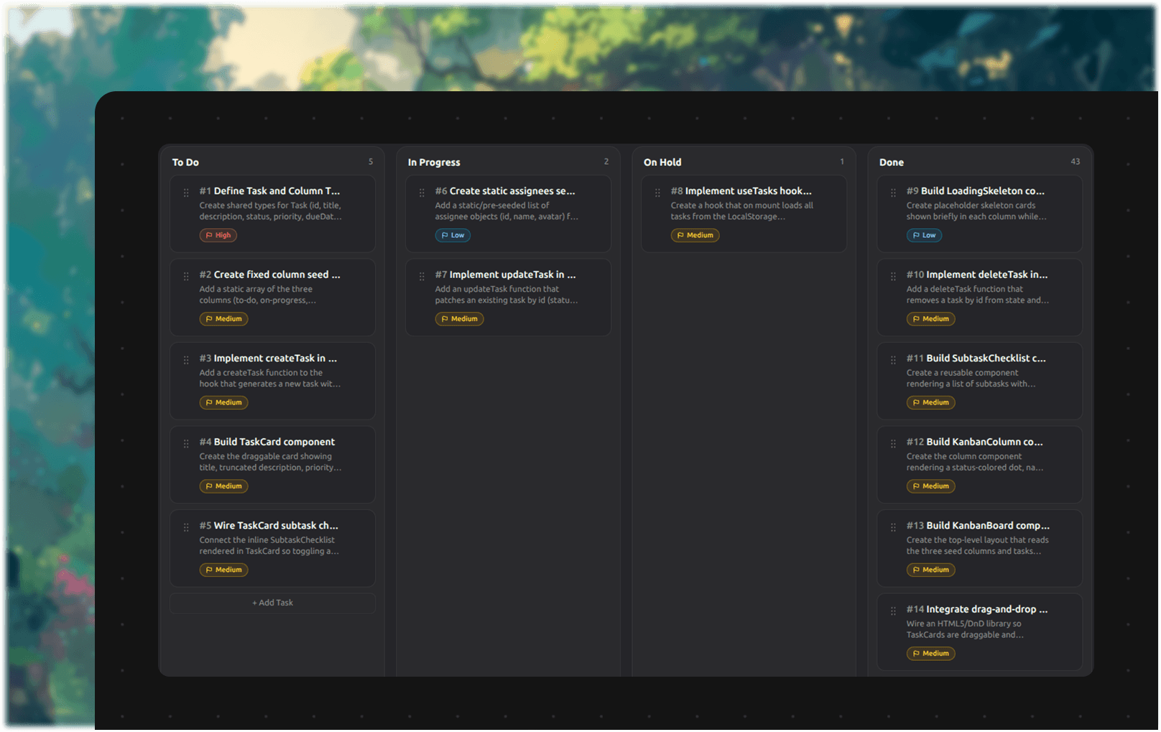Click the To Do column header
Viewport: 1161px width, 732px height.
pyautogui.click(x=185, y=162)
